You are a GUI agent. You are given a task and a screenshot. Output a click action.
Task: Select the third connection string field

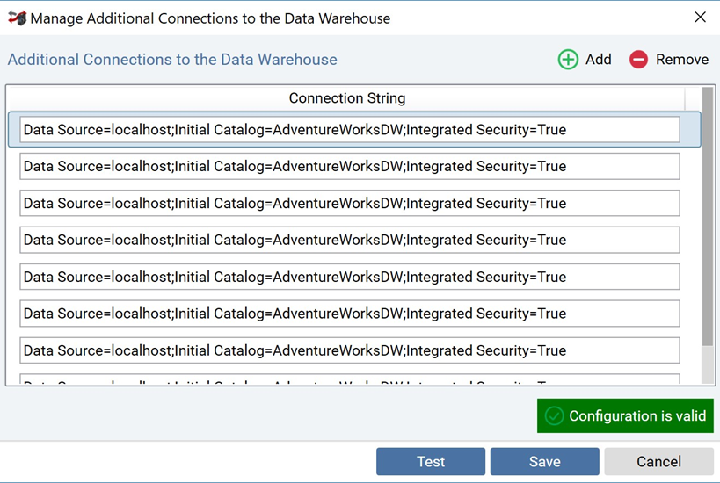pos(349,204)
